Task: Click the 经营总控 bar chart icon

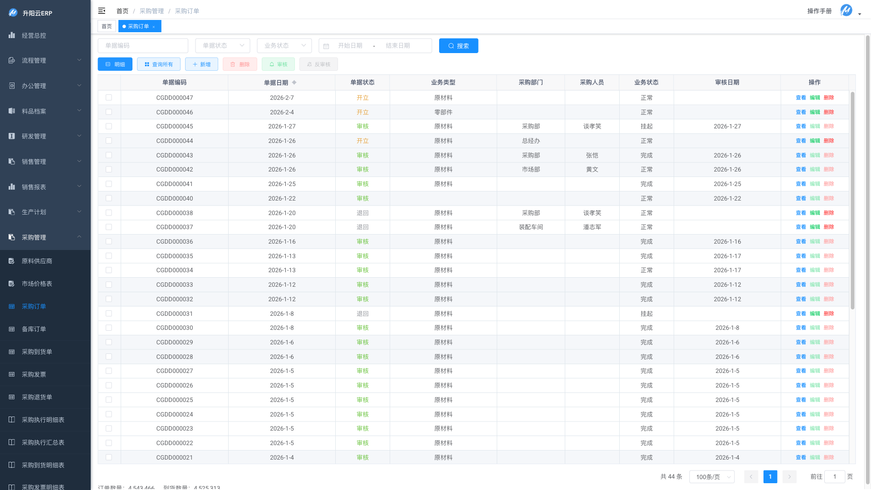Action: [12, 35]
